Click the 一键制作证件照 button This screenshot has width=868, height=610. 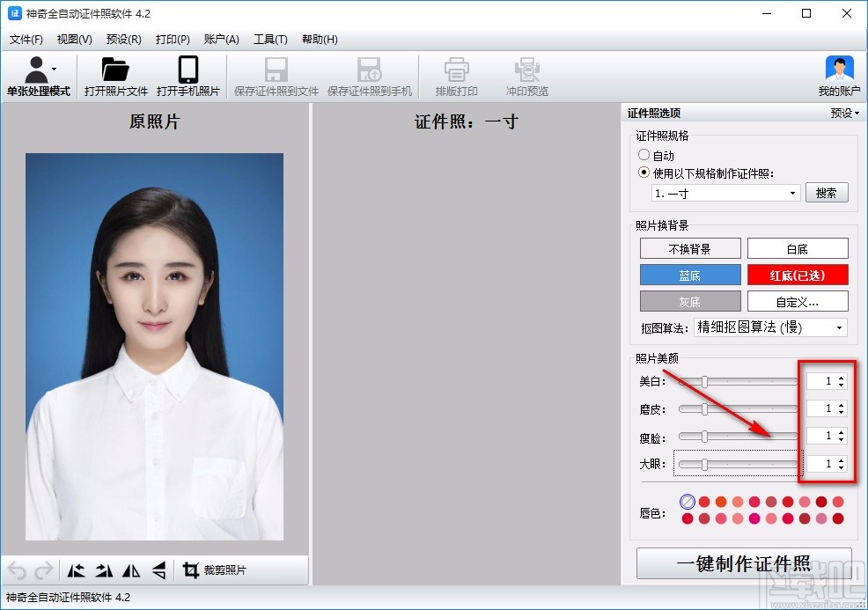743,563
